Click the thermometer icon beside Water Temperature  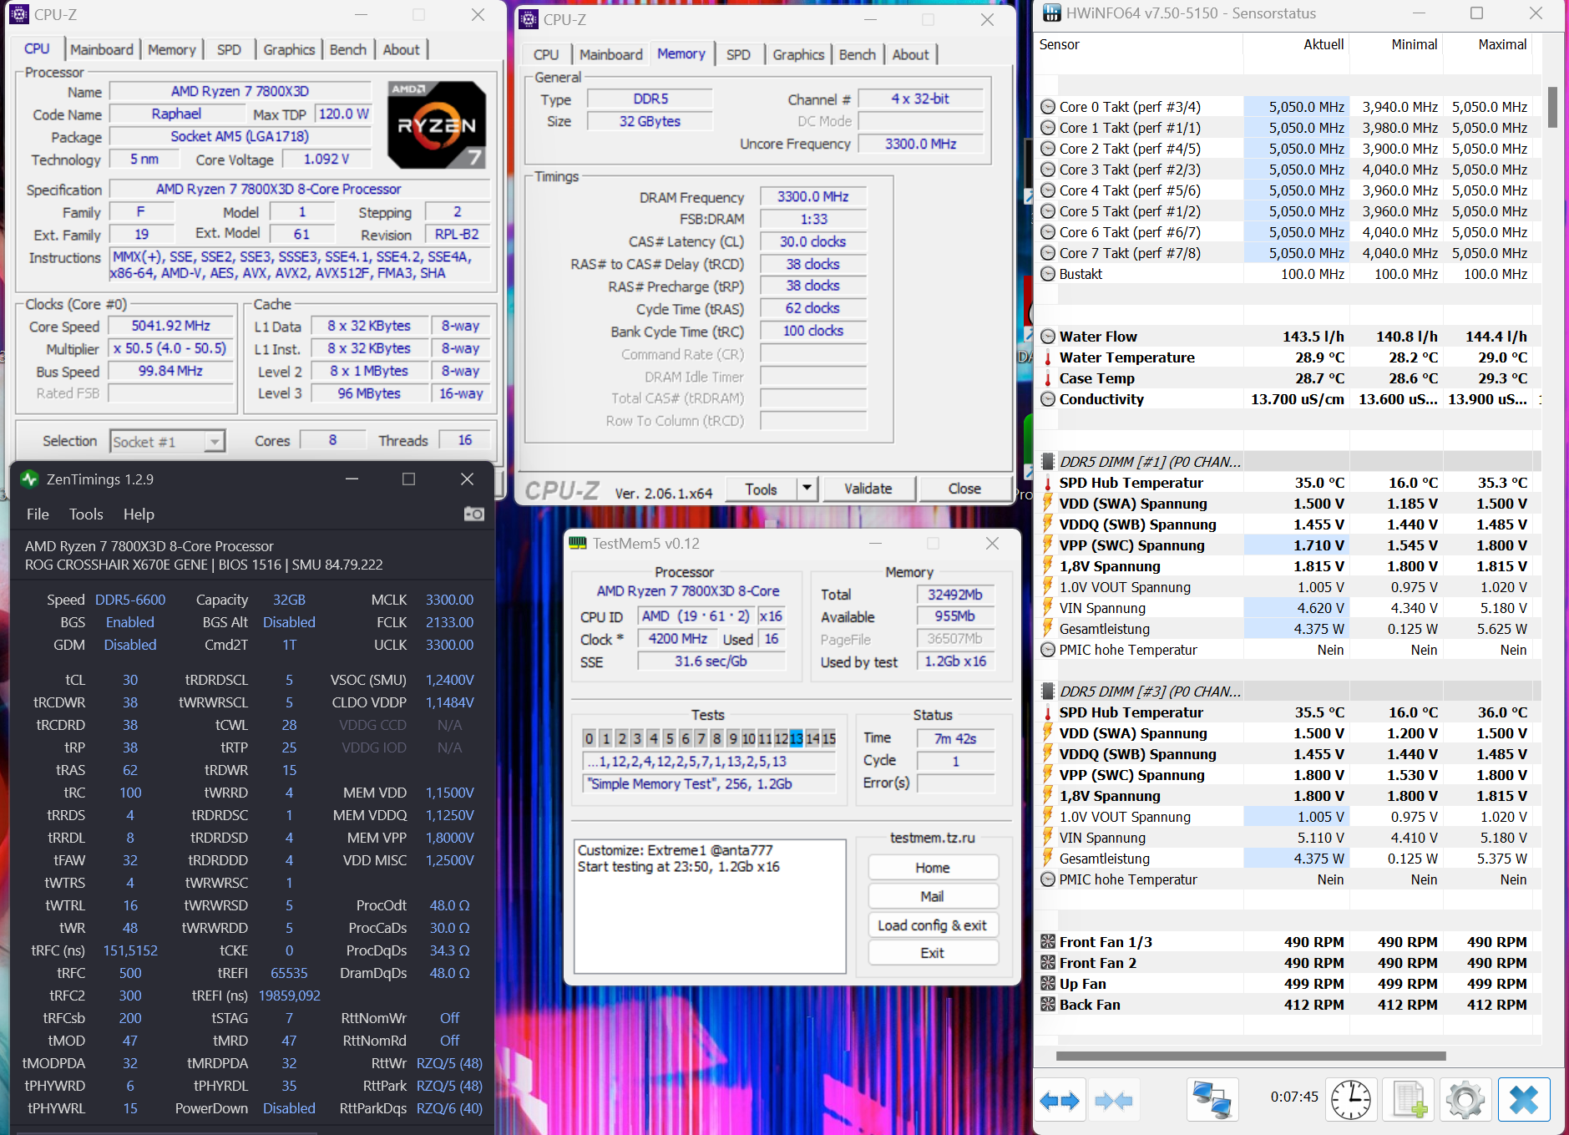1048,357
